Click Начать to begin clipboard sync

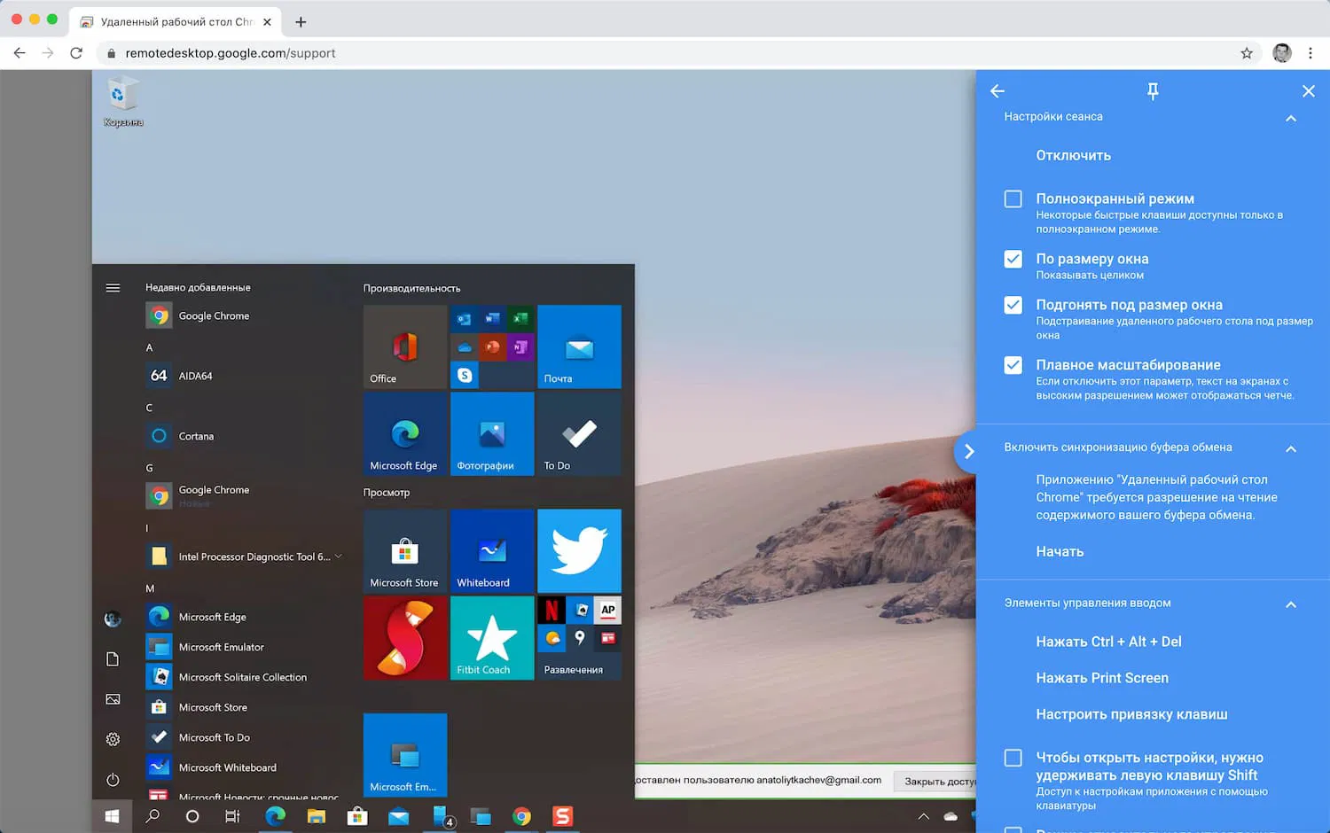(x=1060, y=551)
